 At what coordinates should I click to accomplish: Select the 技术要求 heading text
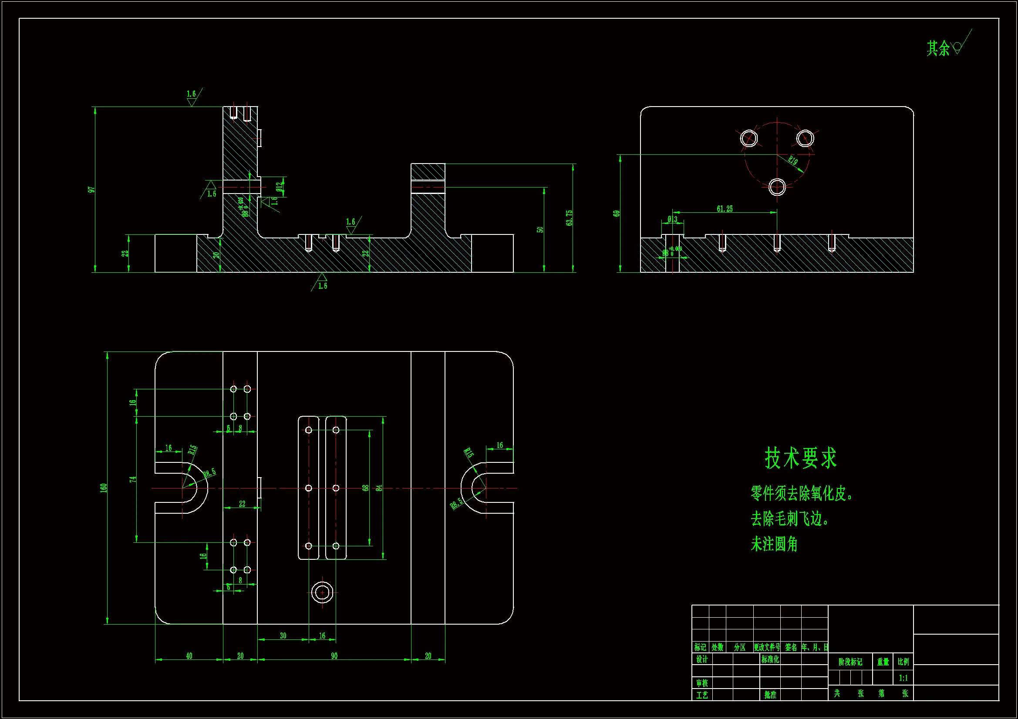(800, 458)
